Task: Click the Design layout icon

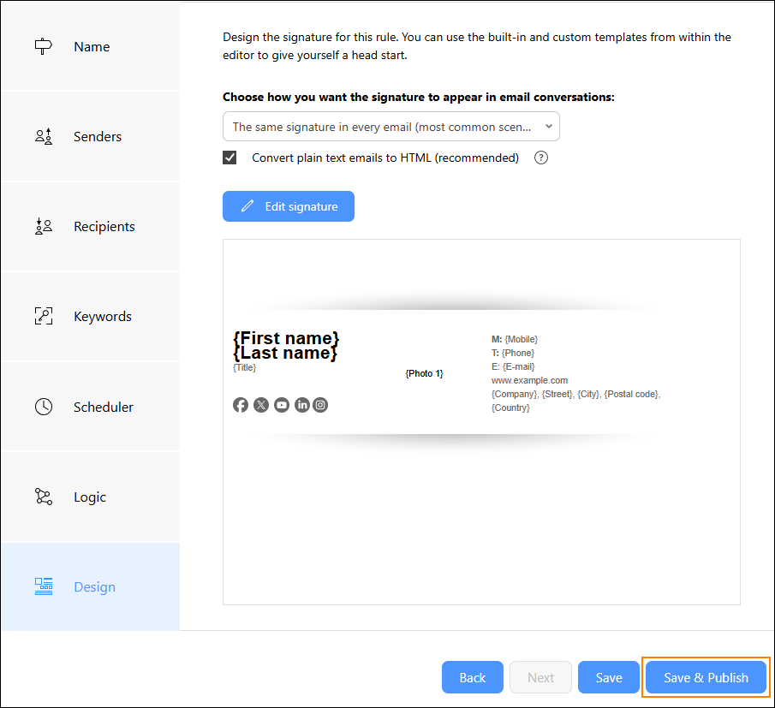Action: (x=44, y=586)
